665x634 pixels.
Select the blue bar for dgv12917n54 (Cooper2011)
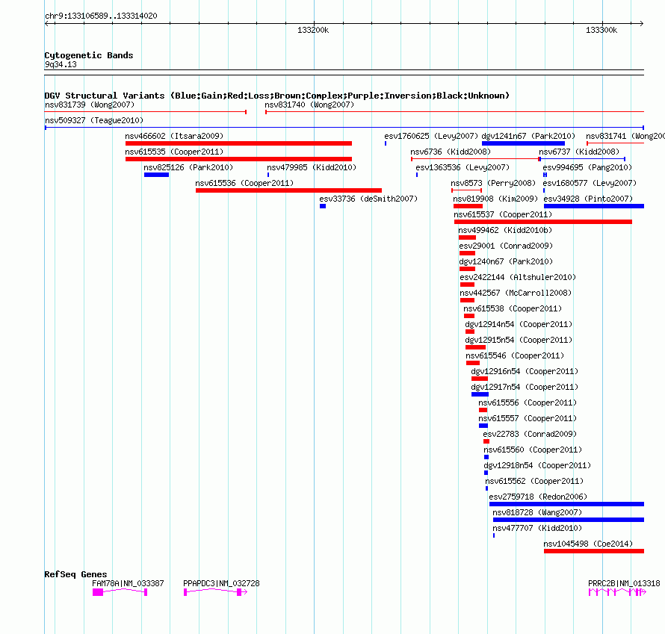click(480, 394)
